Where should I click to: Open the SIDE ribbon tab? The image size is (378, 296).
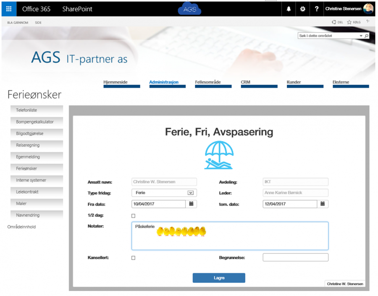38,23
